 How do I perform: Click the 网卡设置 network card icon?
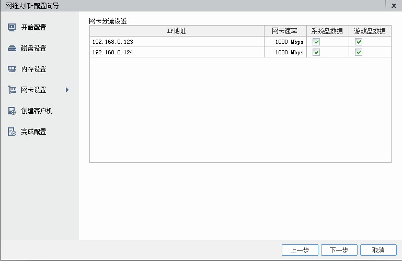(12, 90)
